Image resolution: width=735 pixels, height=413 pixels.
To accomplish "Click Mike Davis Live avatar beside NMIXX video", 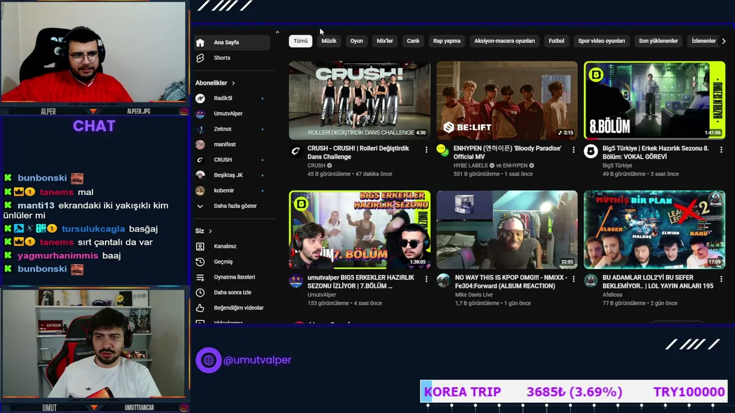I will coord(443,280).
